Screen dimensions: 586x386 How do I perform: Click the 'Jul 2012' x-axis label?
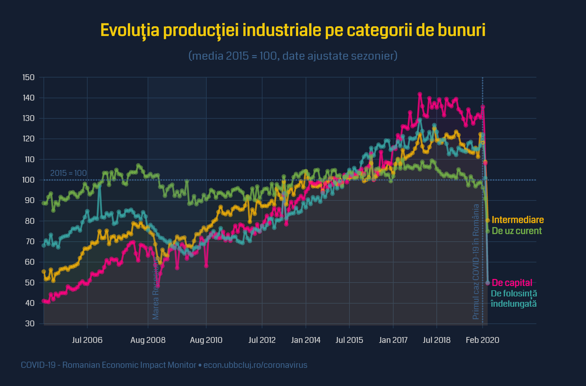click(x=262, y=340)
